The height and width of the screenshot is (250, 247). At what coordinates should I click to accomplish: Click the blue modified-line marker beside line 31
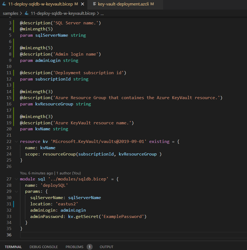point(13,204)
